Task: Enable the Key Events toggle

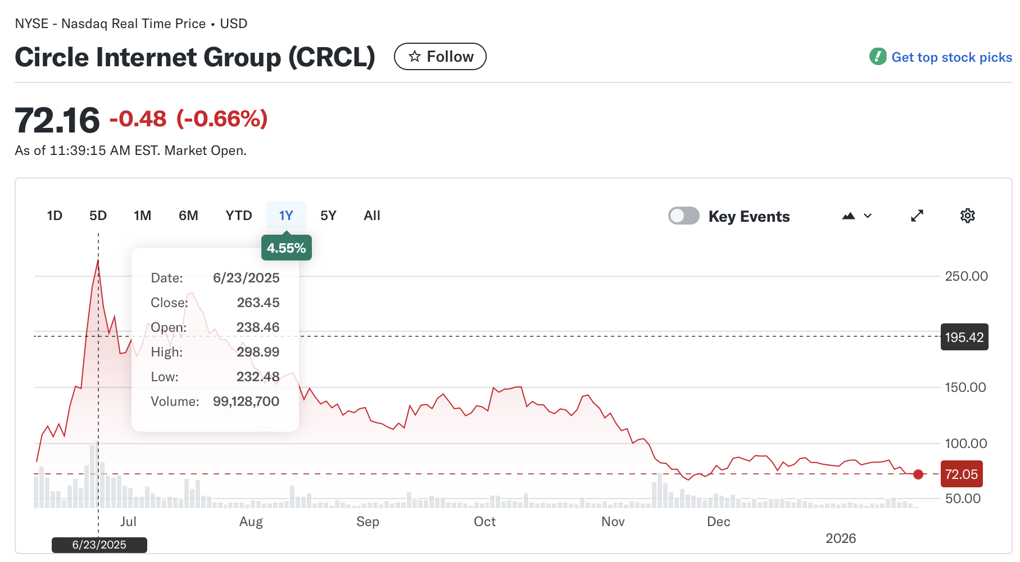Action: [683, 216]
